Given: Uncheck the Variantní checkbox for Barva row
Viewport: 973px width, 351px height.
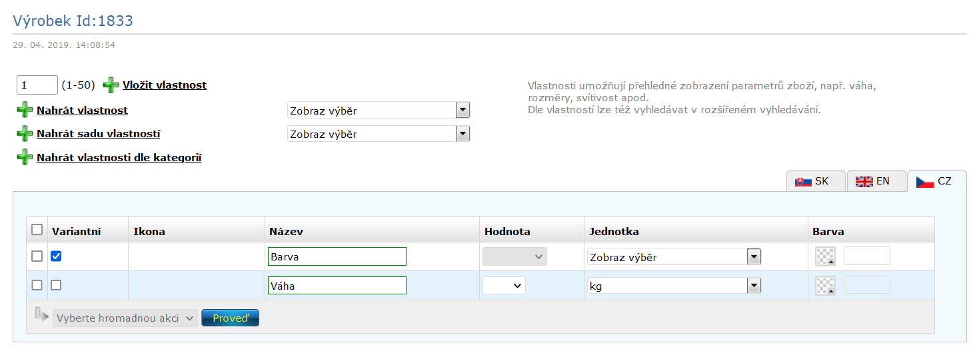Looking at the screenshot, I should click(57, 256).
